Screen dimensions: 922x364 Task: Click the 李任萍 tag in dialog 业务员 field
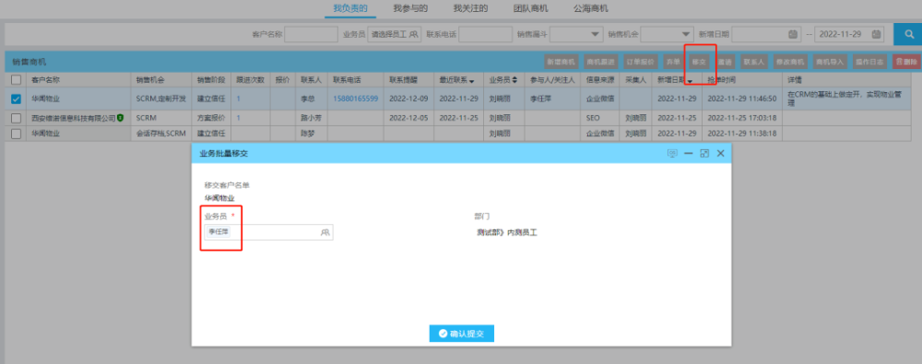(219, 231)
